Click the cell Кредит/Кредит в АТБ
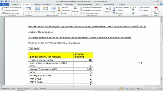Image resolution: width=163 pixels, height=91 pixels. pos(51,69)
